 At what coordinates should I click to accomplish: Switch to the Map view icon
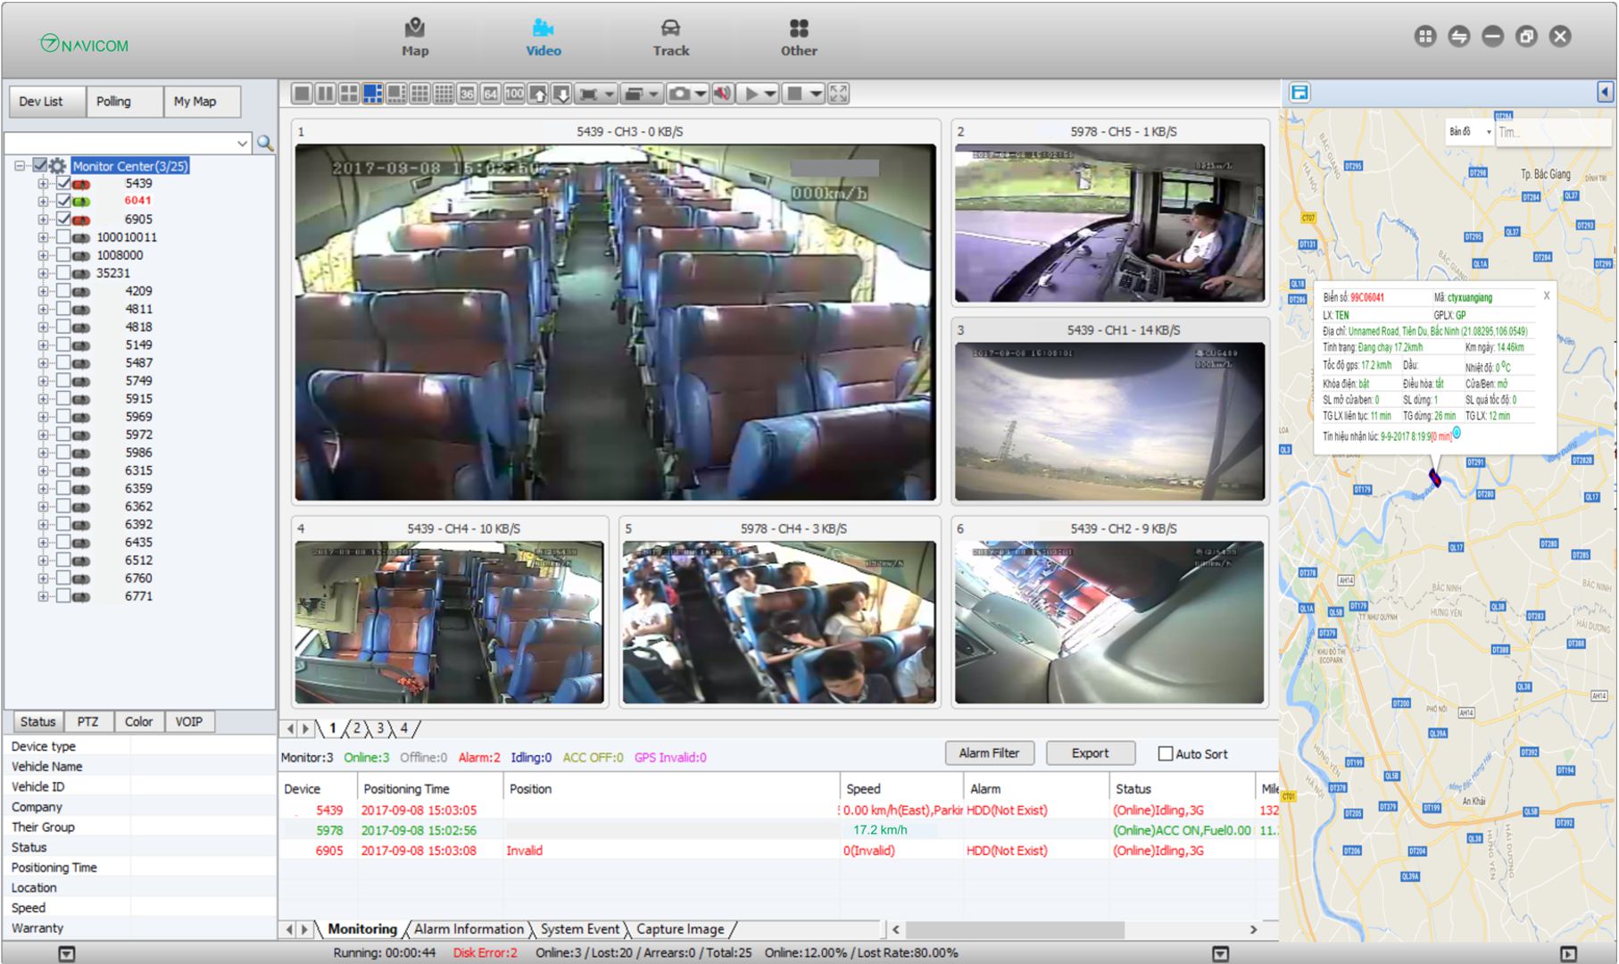pyautogui.click(x=413, y=36)
